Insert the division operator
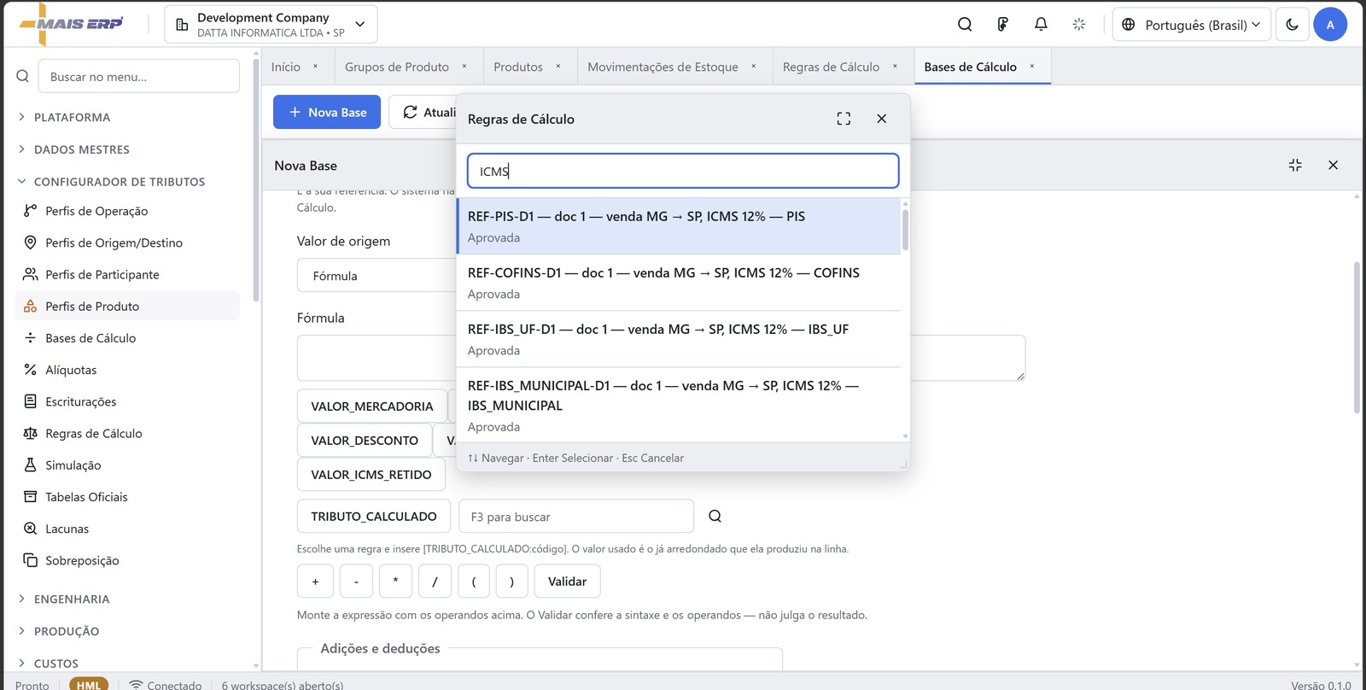This screenshot has width=1366, height=690. [x=435, y=582]
